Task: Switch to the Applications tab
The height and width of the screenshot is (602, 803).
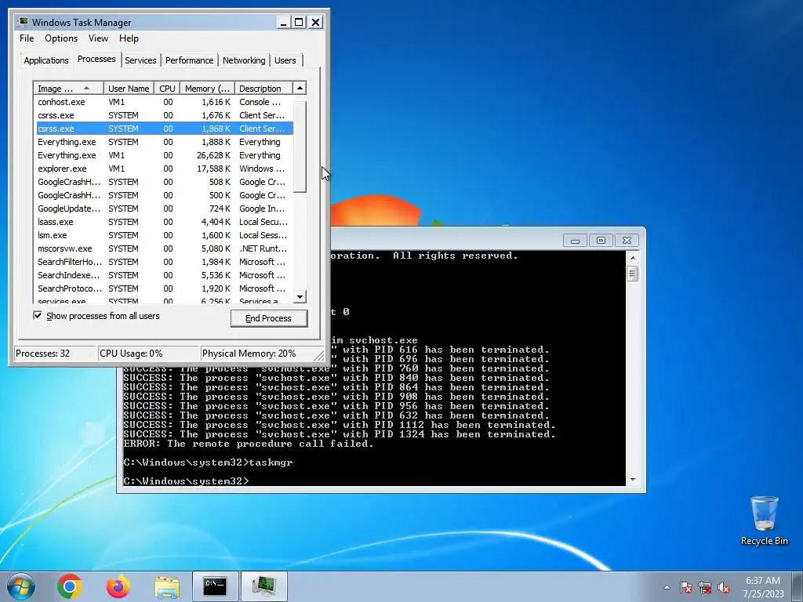Action: click(x=46, y=60)
